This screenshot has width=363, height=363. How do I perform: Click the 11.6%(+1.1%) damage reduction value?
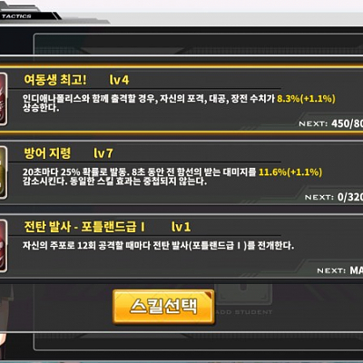[x=290, y=172]
